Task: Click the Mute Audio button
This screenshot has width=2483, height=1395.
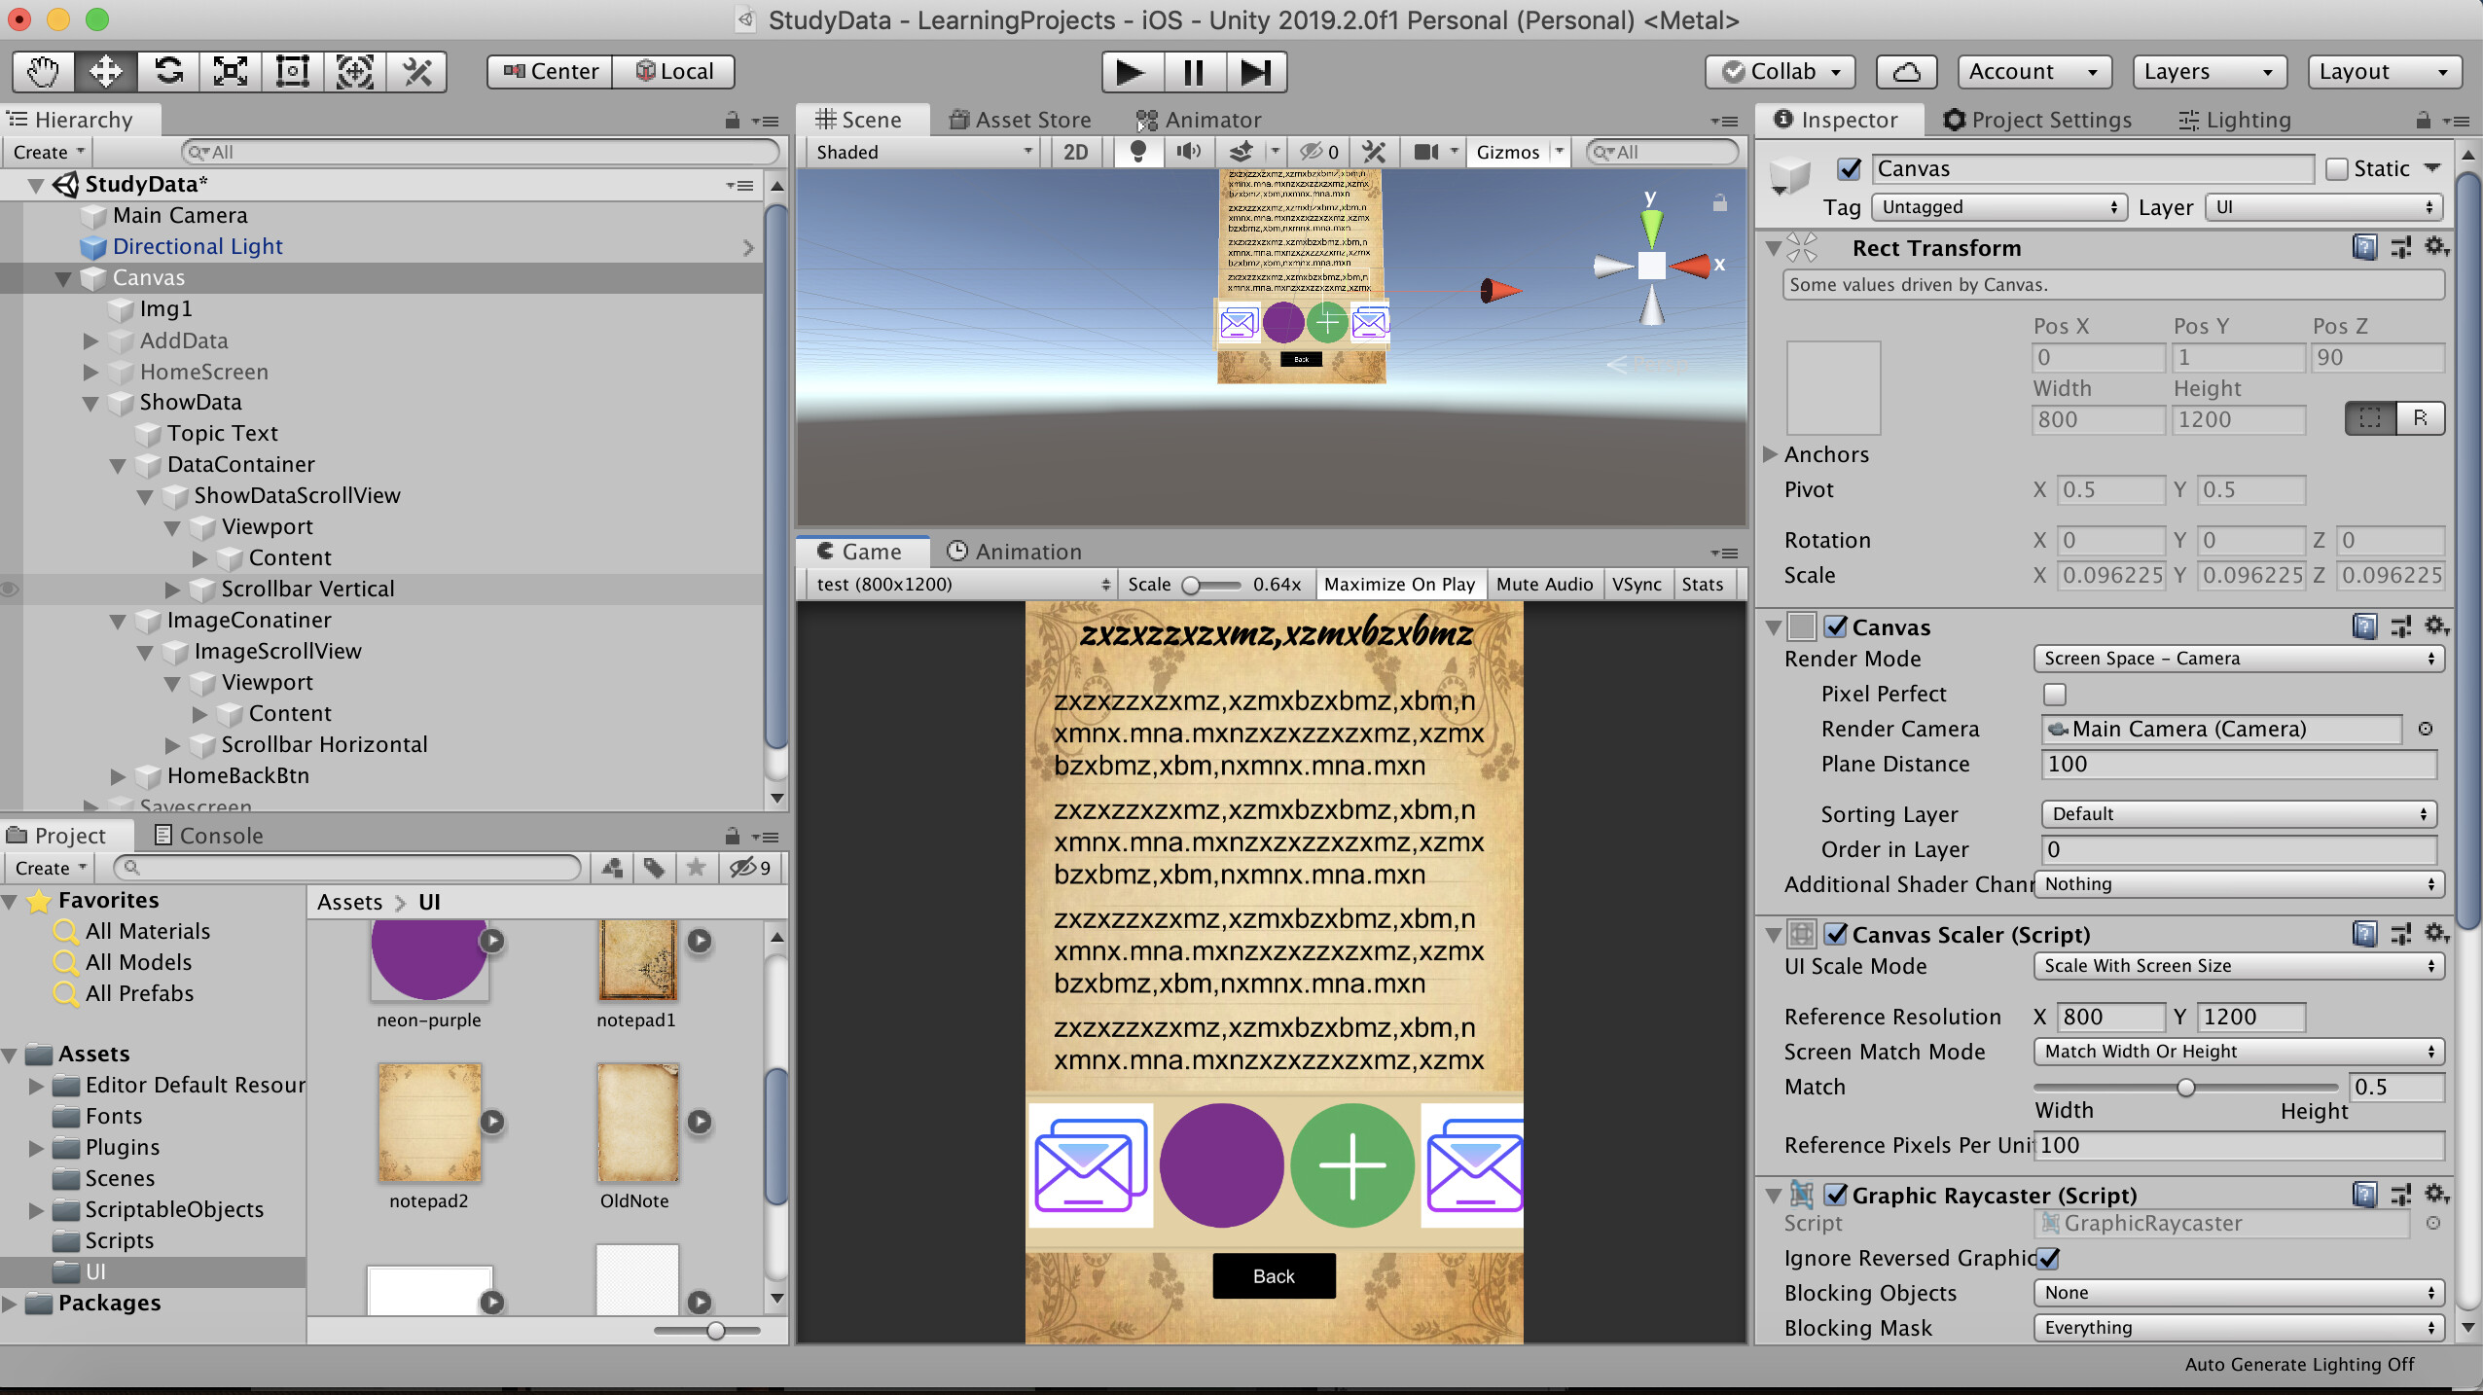Action: tap(1543, 584)
